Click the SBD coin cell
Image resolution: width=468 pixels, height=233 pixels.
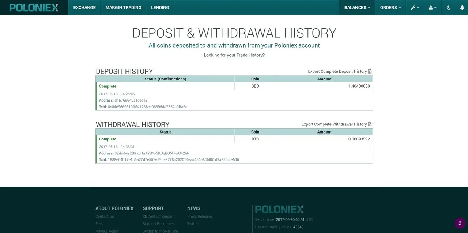click(255, 86)
